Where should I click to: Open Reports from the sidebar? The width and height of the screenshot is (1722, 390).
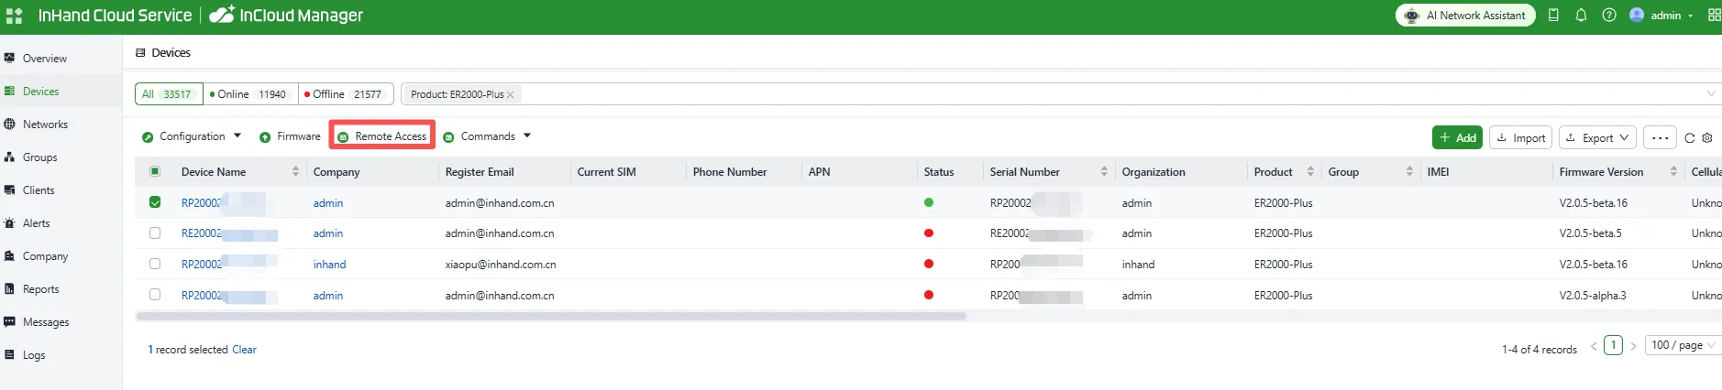tap(40, 289)
